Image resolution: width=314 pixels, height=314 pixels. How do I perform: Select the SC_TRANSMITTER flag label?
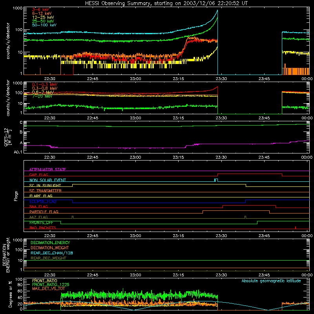(x=46, y=191)
